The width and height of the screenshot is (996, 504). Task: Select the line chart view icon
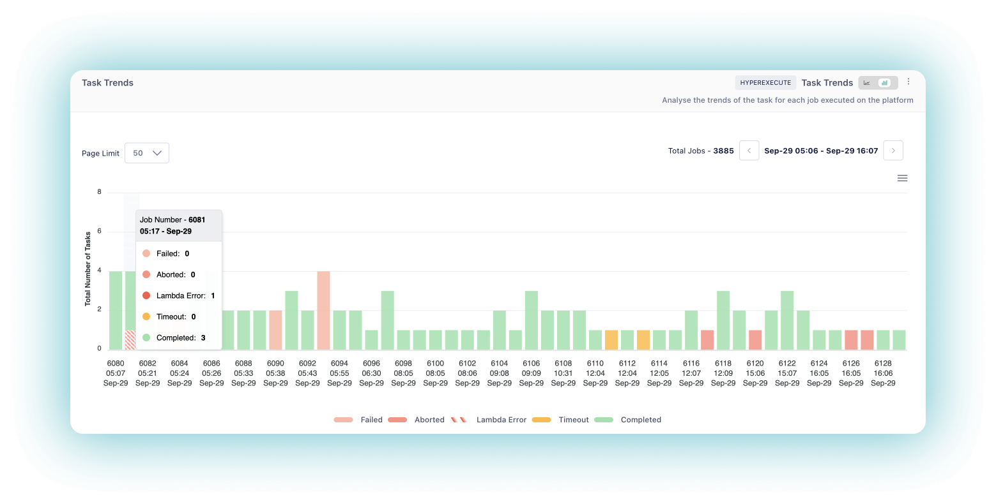[x=867, y=82]
